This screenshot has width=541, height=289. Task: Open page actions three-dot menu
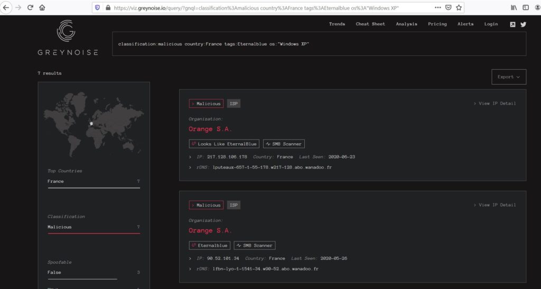(437, 7)
